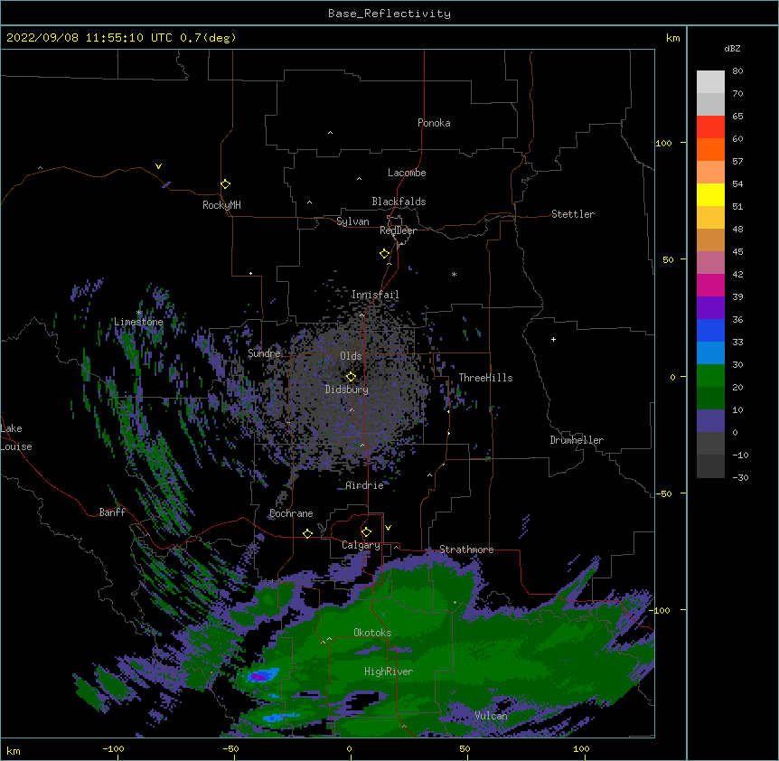Viewport: 779px width, 761px height.
Task: Click the Sundre town label
Action: pyautogui.click(x=264, y=353)
